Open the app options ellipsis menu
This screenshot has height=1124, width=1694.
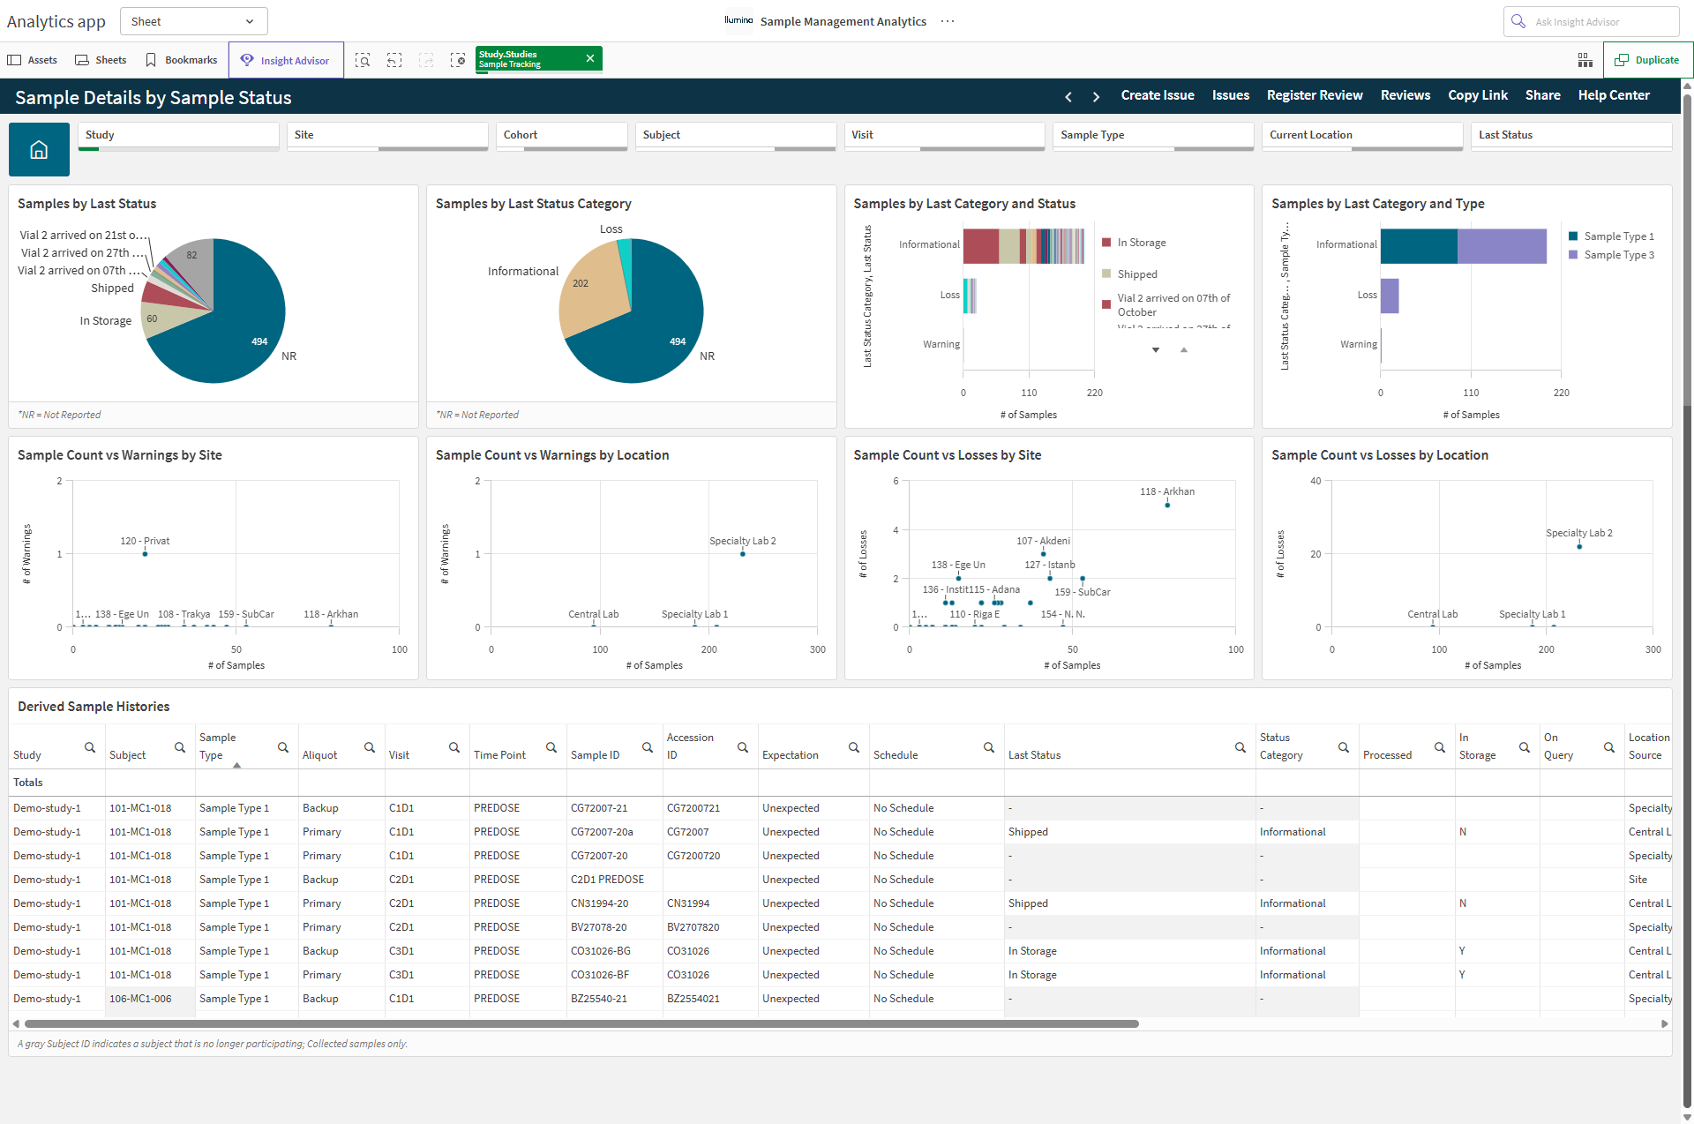[948, 21]
